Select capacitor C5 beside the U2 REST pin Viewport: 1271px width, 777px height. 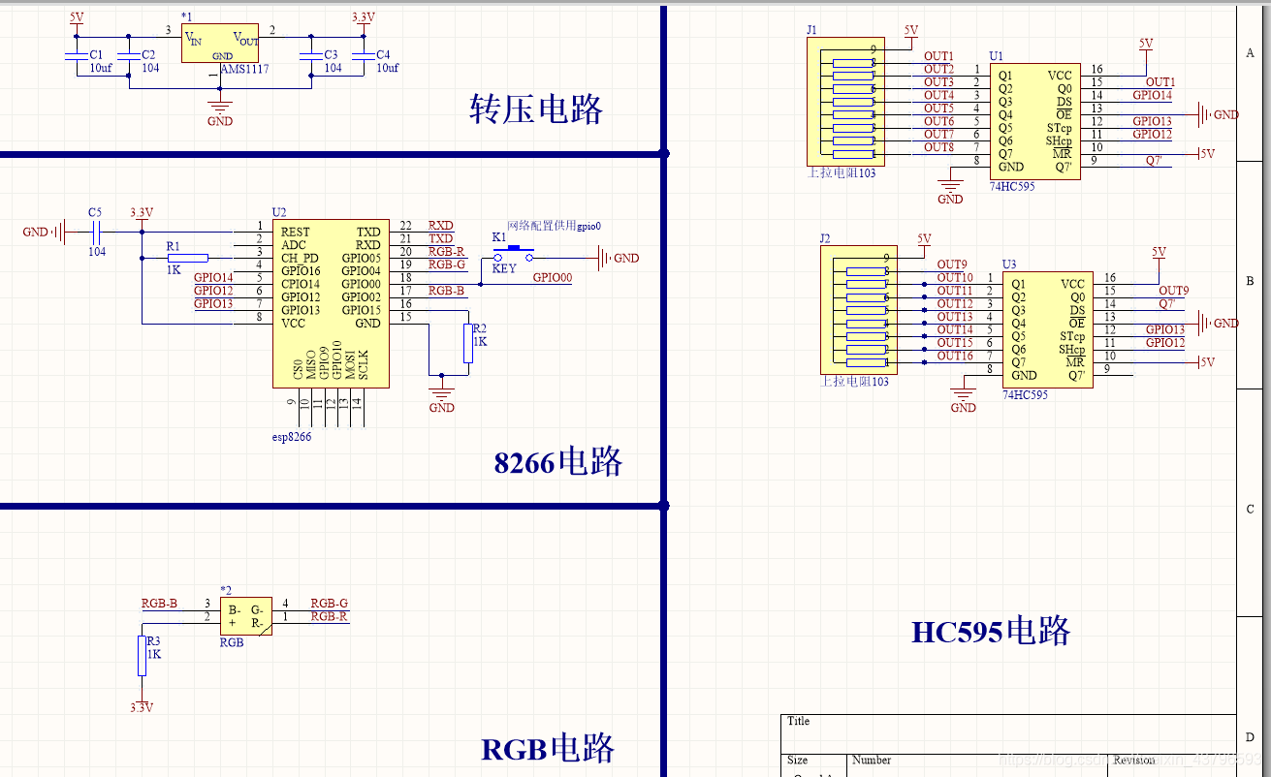click(95, 232)
